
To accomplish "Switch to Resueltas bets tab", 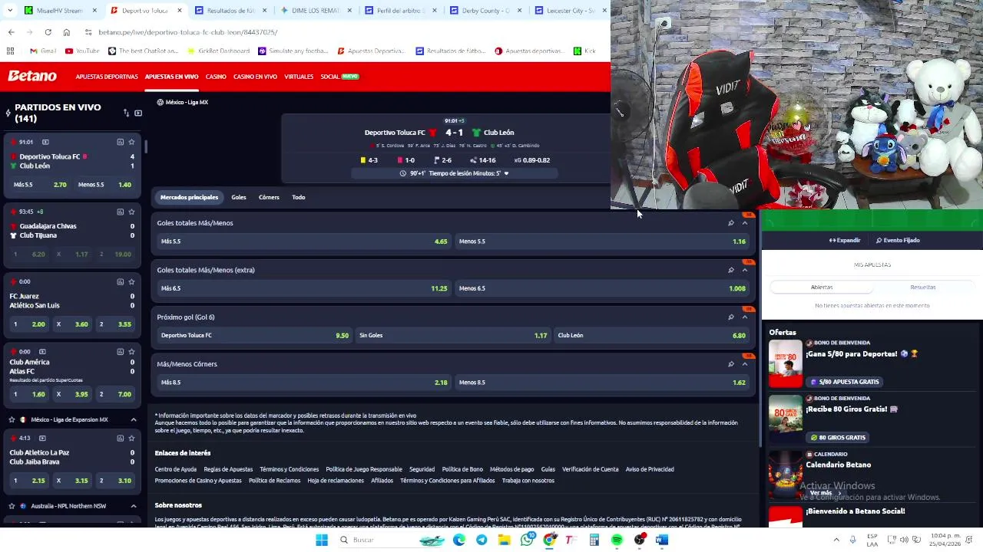I will pyautogui.click(x=923, y=287).
